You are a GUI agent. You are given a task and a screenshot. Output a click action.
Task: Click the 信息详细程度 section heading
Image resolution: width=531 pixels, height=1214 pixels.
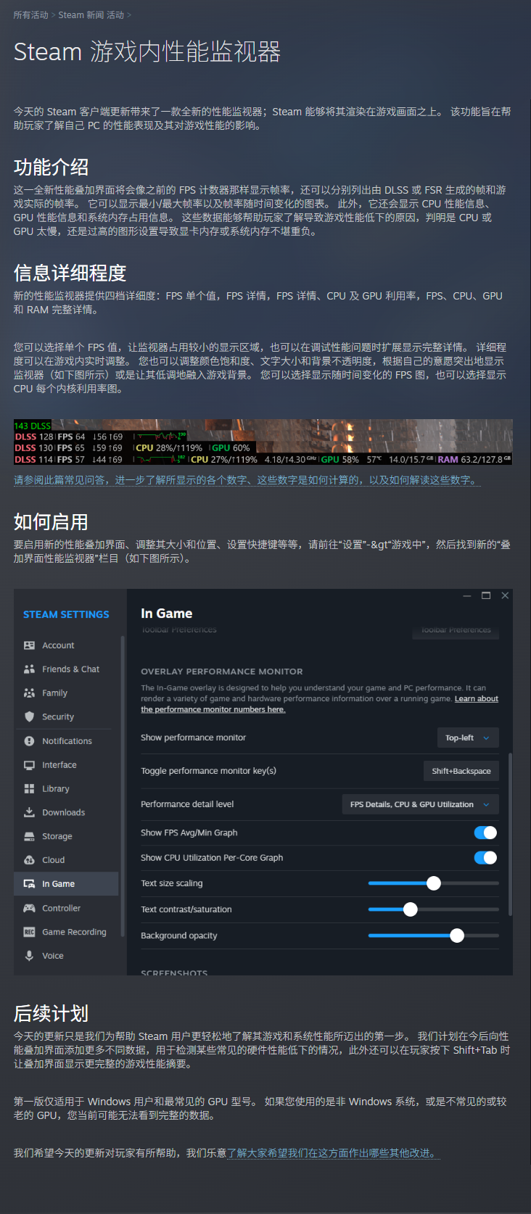click(70, 273)
